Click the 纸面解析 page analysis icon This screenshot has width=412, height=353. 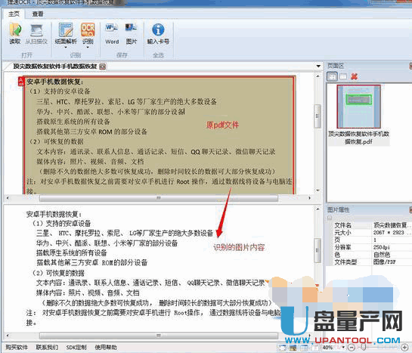(x=66, y=33)
